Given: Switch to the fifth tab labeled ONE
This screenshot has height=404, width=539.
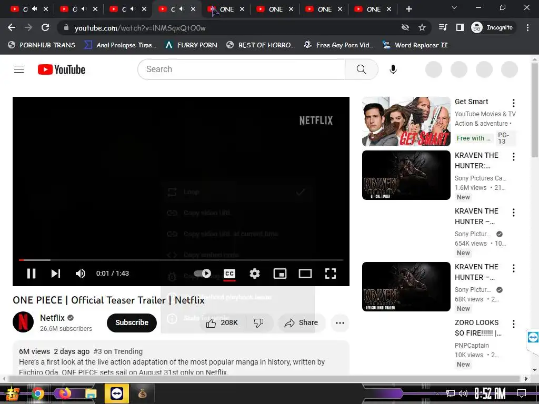Looking at the screenshot, I should [226, 9].
